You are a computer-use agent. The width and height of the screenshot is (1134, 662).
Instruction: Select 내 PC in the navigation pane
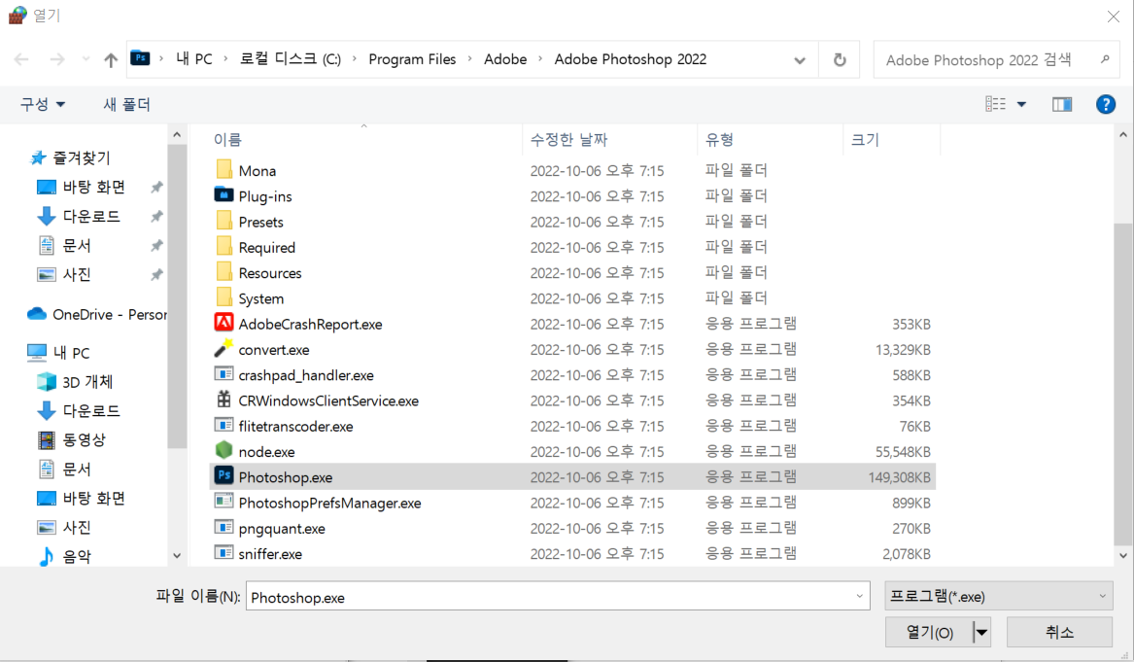tap(71, 353)
